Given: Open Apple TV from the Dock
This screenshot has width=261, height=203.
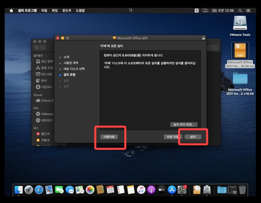Looking at the screenshot, I should 161,190.
